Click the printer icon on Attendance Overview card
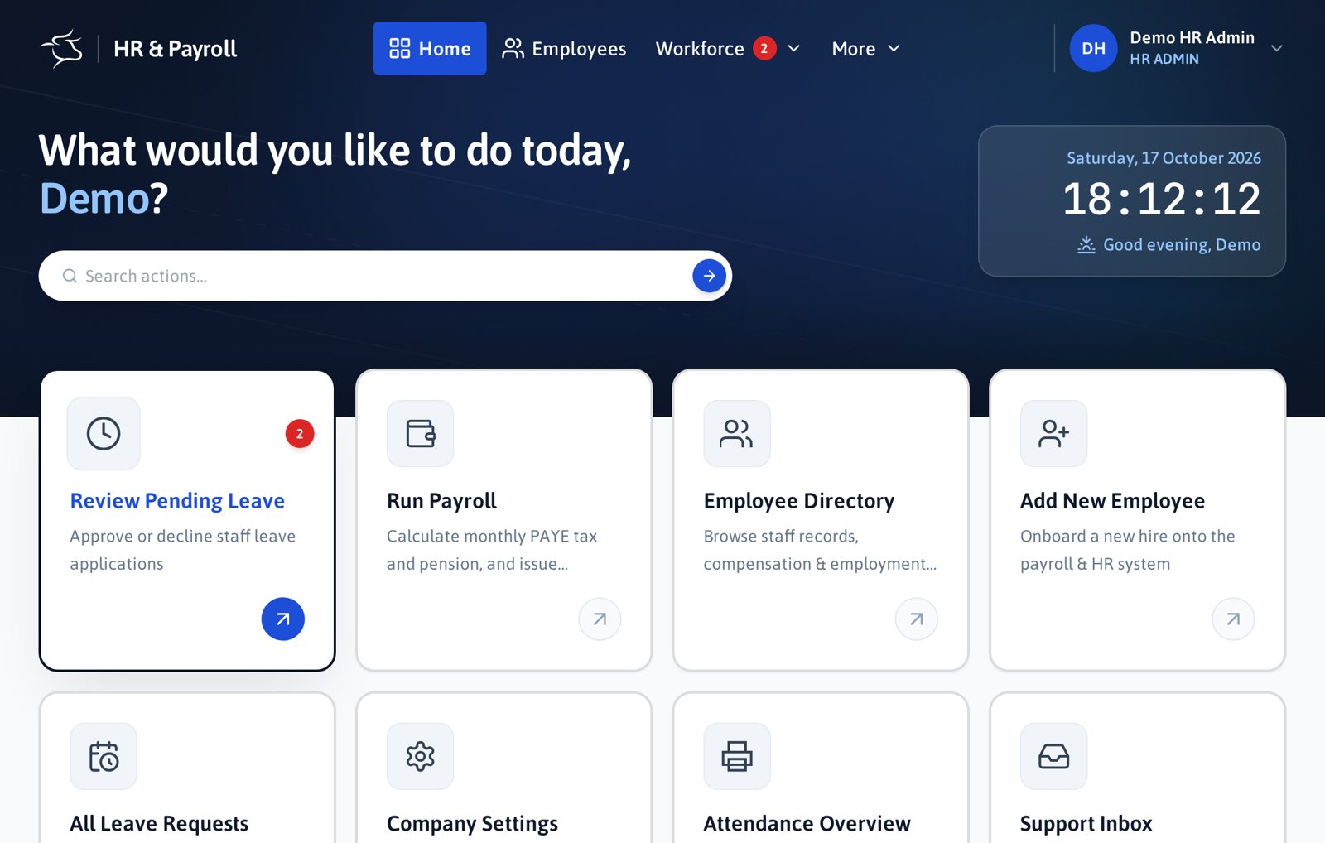Image resolution: width=1325 pixels, height=843 pixels. [x=737, y=756]
